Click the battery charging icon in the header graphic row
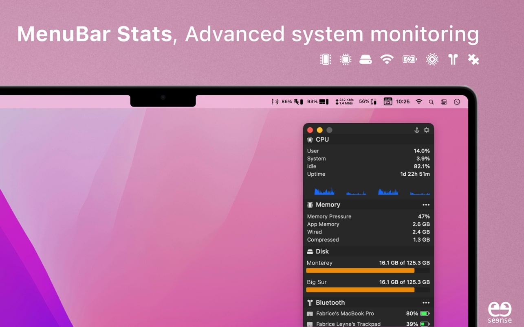 coord(409,59)
